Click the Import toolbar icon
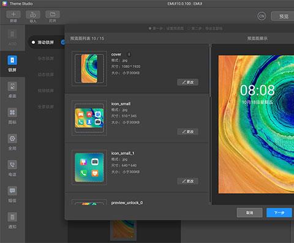 [x=33, y=15]
